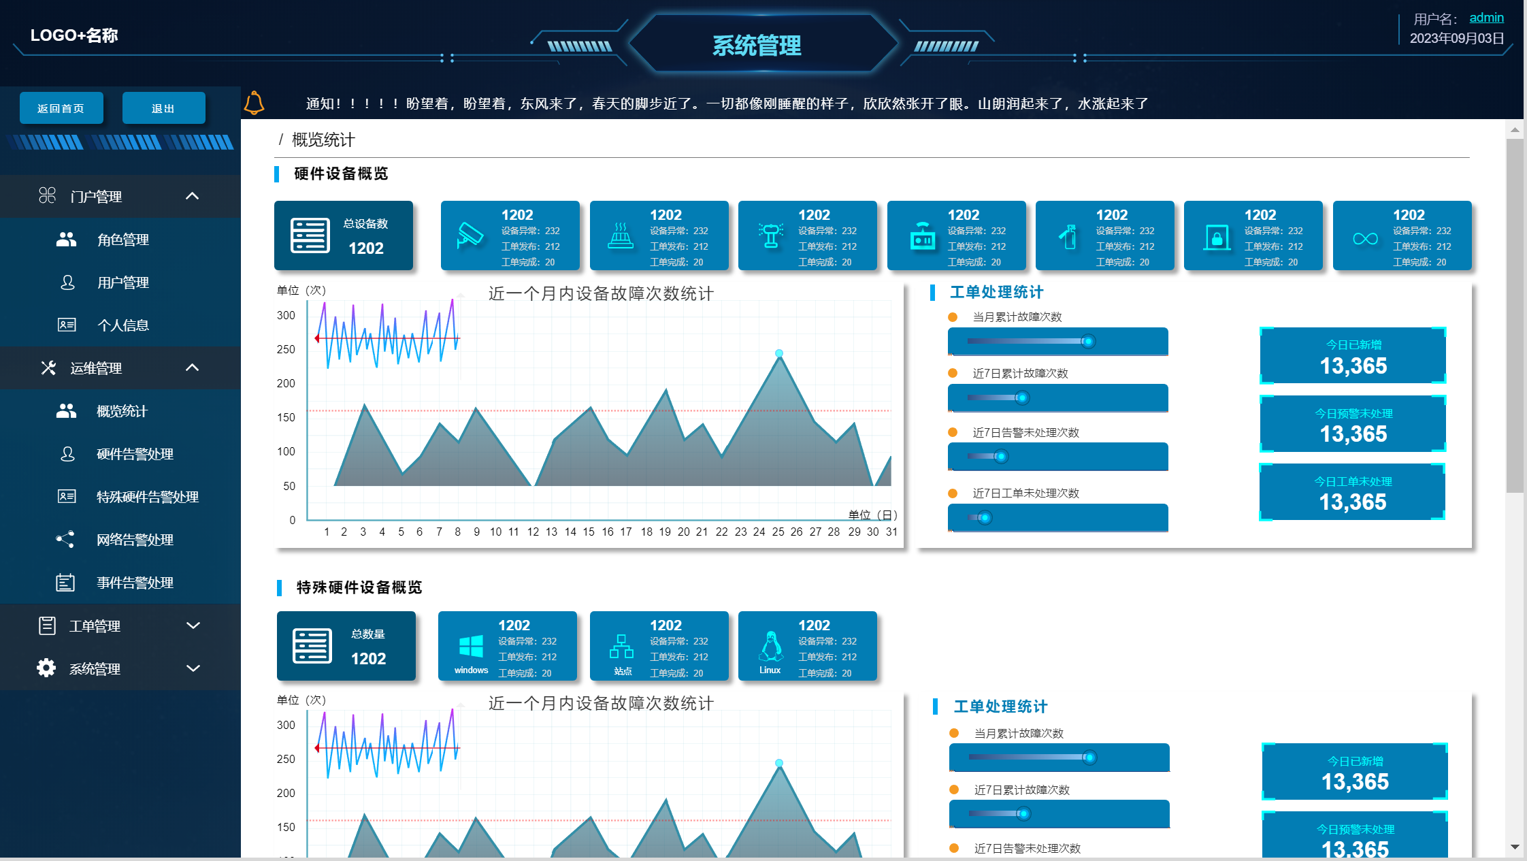The height and width of the screenshot is (861, 1527).
Task: Click the 硬件设备概览 section heading
Action: (x=341, y=174)
